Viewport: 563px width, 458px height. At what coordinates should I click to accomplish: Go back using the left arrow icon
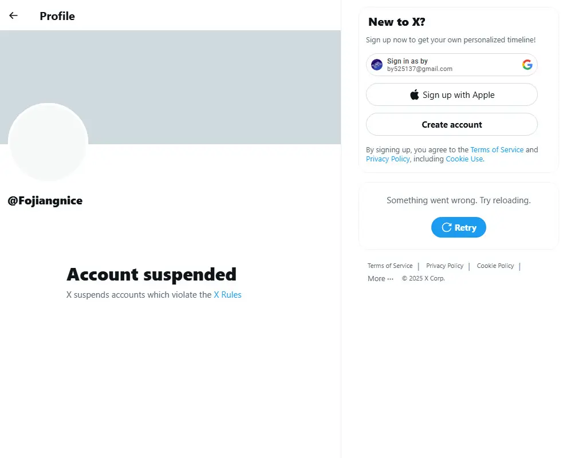[13, 15]
